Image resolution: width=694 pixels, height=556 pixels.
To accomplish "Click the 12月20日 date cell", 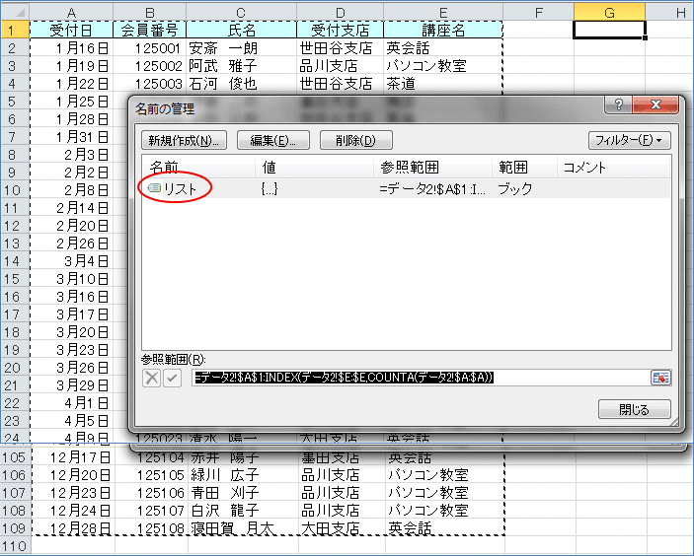I will (x=73, y=475).
